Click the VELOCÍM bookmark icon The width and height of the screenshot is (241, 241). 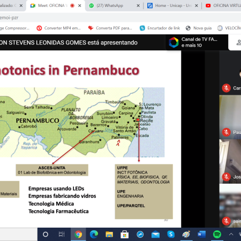[x=220, y=28]
